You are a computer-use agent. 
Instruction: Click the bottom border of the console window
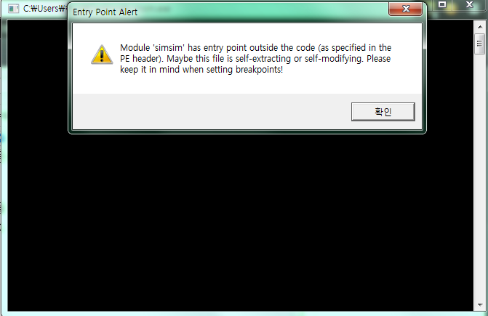[x=240, y=313]
